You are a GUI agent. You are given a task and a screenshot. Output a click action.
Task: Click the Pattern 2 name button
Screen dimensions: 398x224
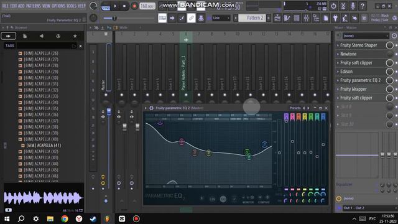252,18
